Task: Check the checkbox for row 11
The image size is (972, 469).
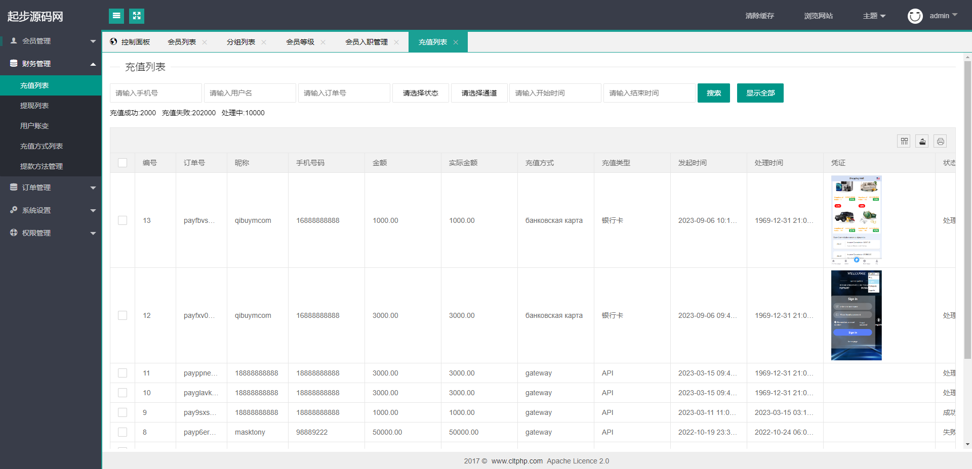Action: [x=123, y=373]
